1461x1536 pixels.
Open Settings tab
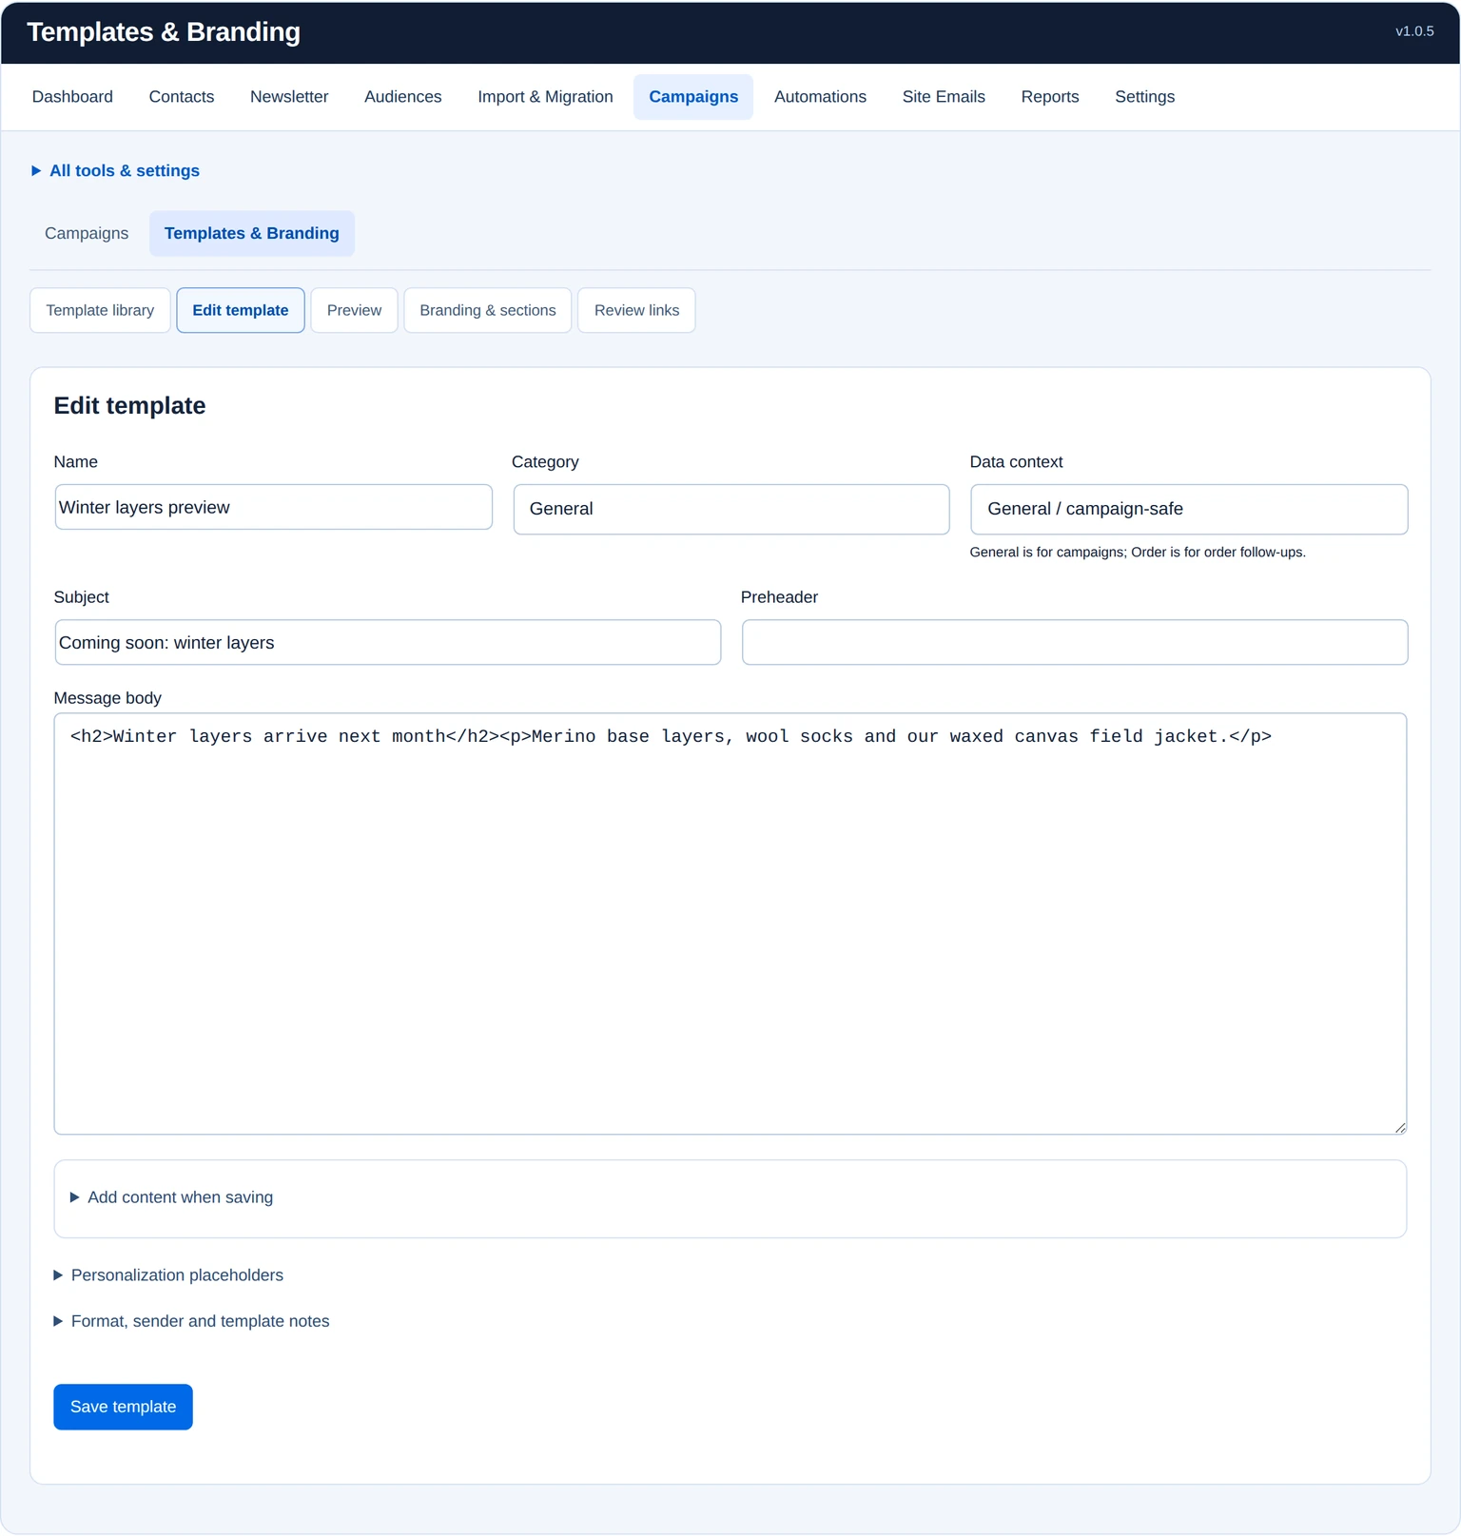coord(1144,97)
